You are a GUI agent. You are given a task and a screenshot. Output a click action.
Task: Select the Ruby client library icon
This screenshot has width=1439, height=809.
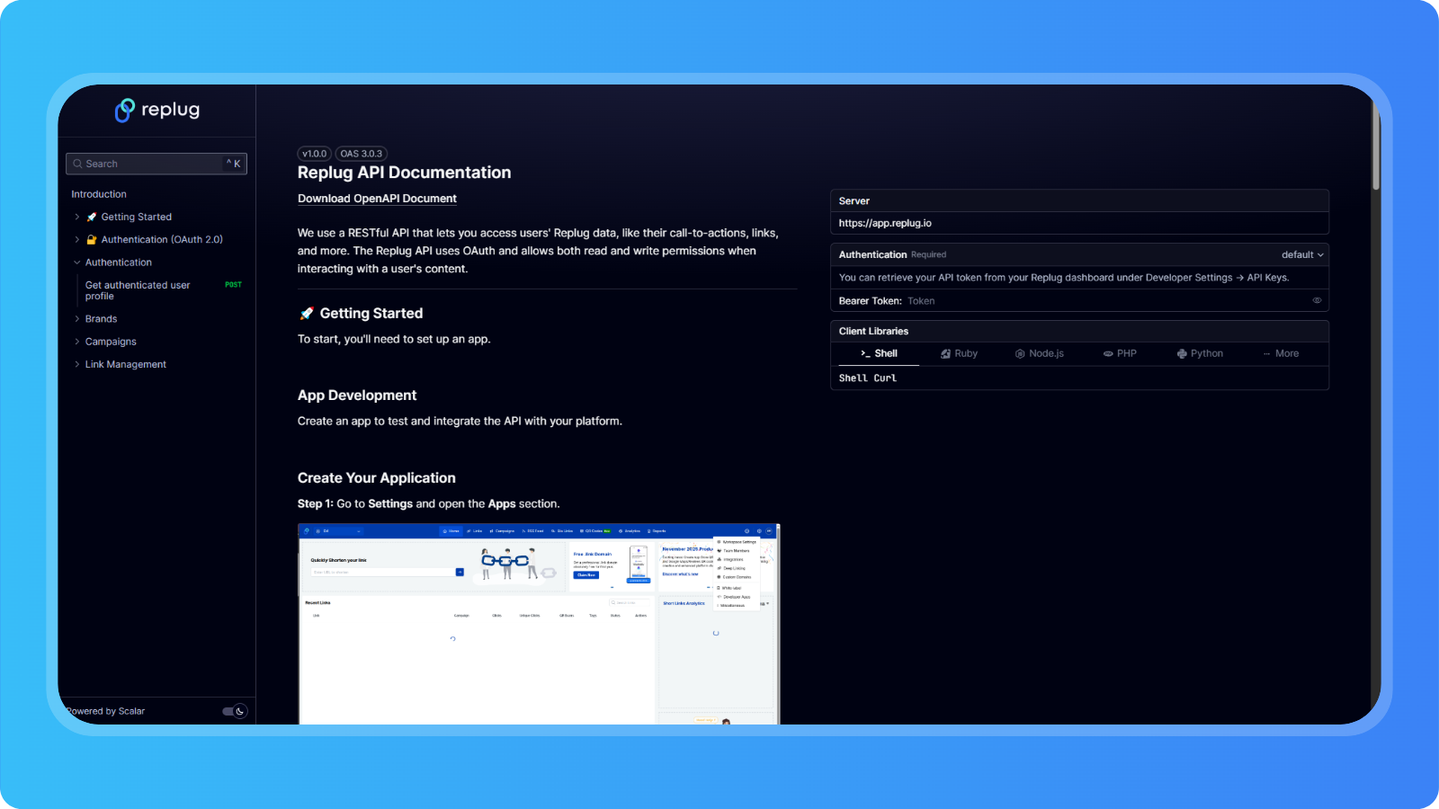point(945,354)
